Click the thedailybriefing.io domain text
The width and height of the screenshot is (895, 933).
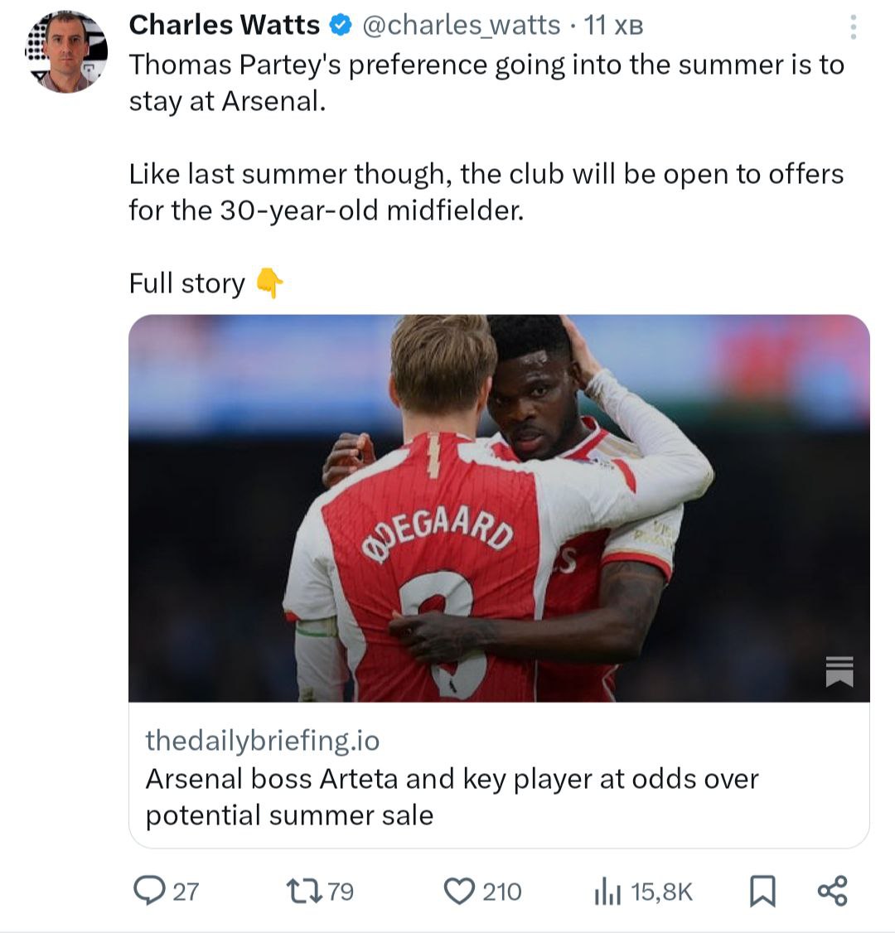262,740
